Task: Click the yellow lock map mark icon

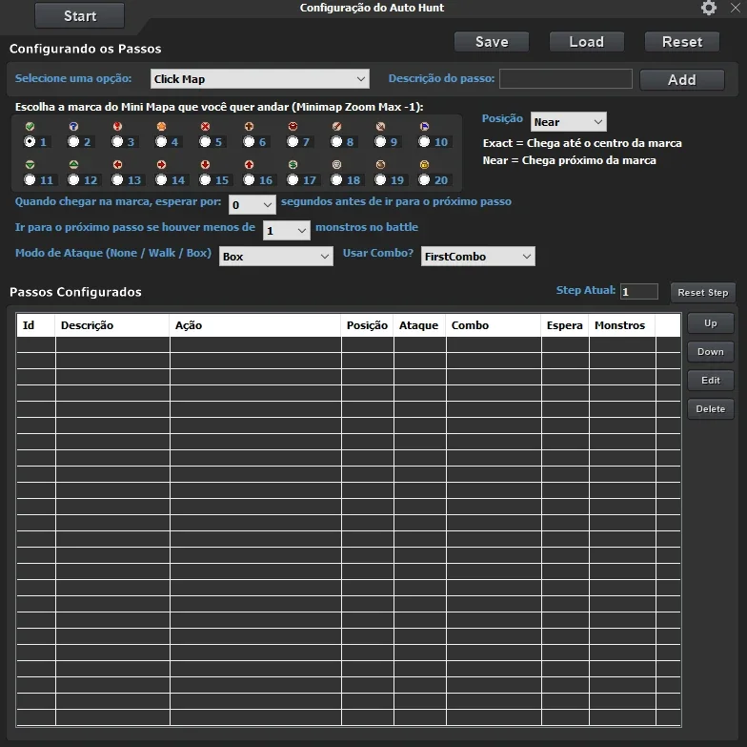Action: click(425, 164)
